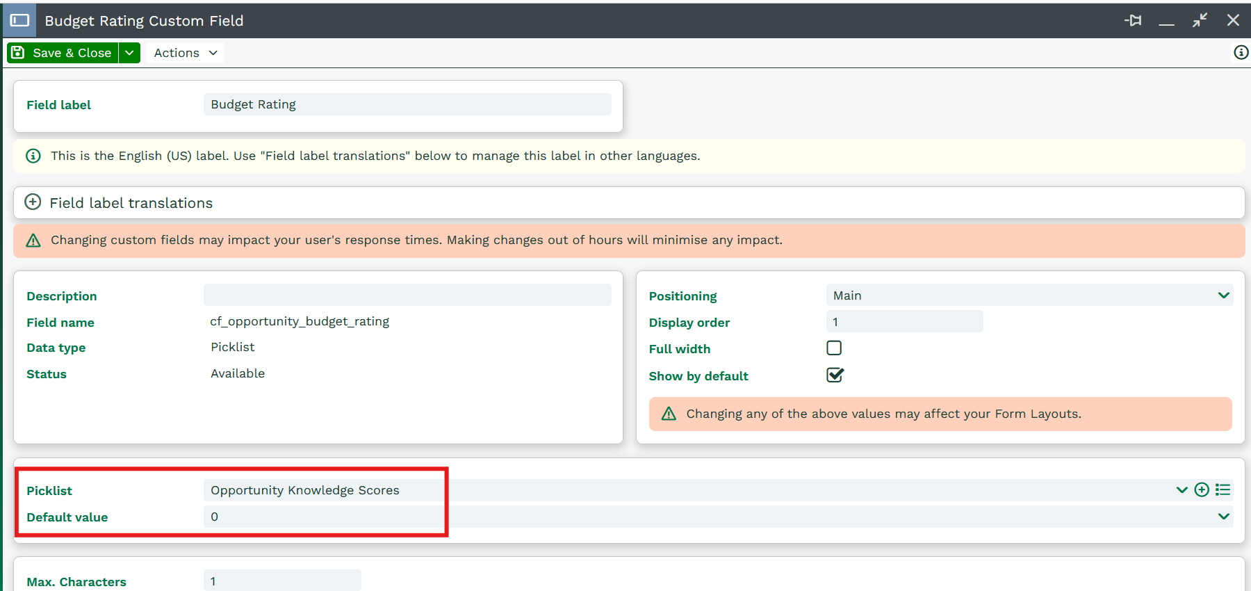
Task: Click the pin window icon
Action: click(1133, 20)
